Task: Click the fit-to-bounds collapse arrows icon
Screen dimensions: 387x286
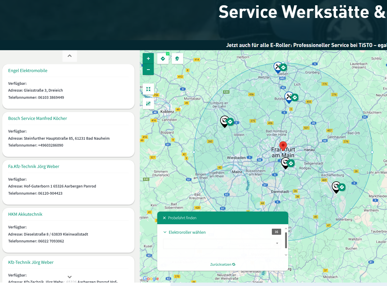Action: (x=148, y=89)
